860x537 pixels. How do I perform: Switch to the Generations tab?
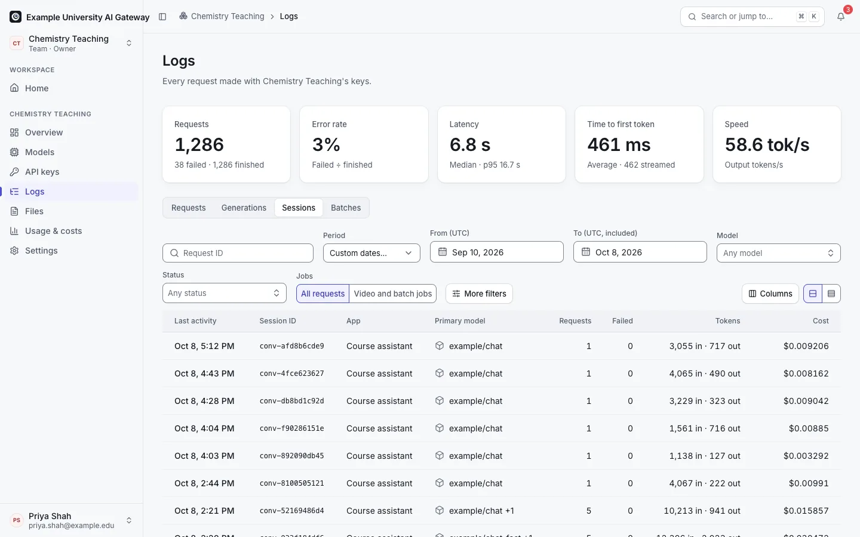[x=244, y=208]
